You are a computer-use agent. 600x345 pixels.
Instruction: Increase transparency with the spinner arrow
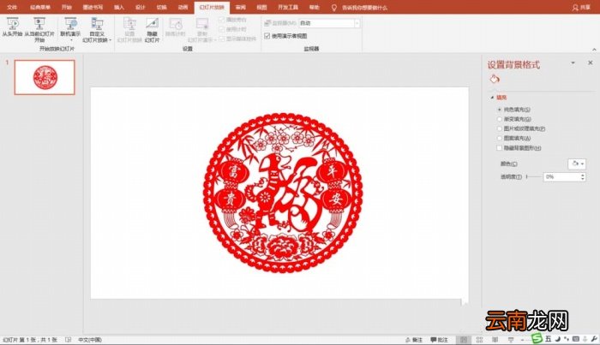point(583,175)
